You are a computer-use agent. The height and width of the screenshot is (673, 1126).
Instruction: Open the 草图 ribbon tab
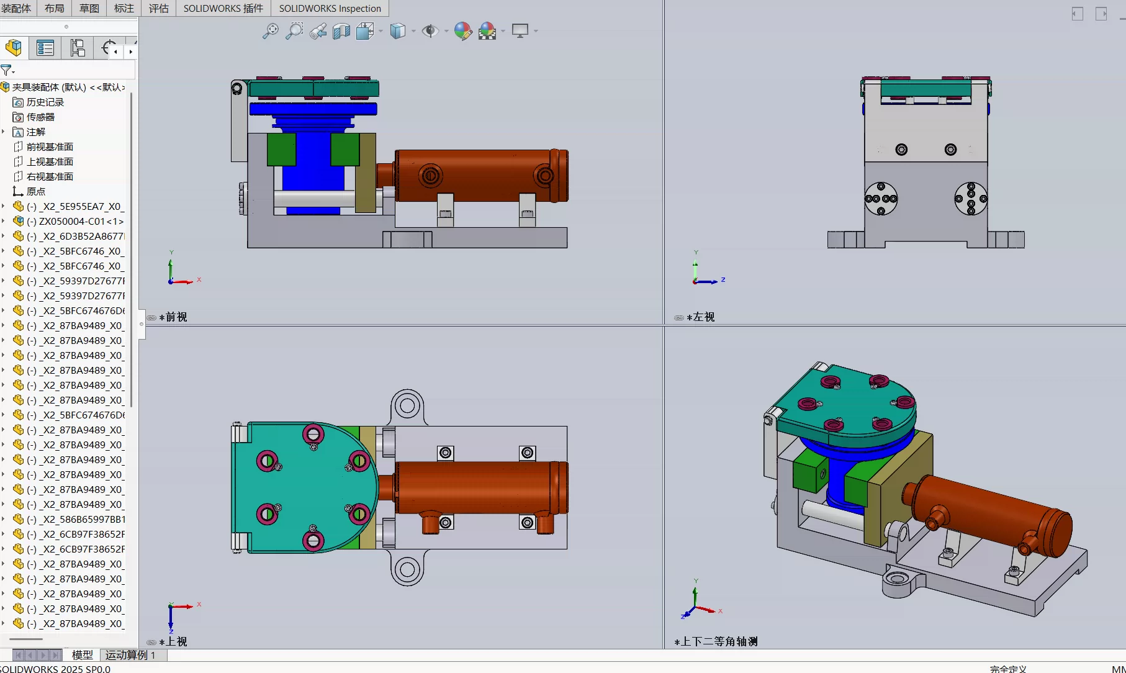pos(89,8)
